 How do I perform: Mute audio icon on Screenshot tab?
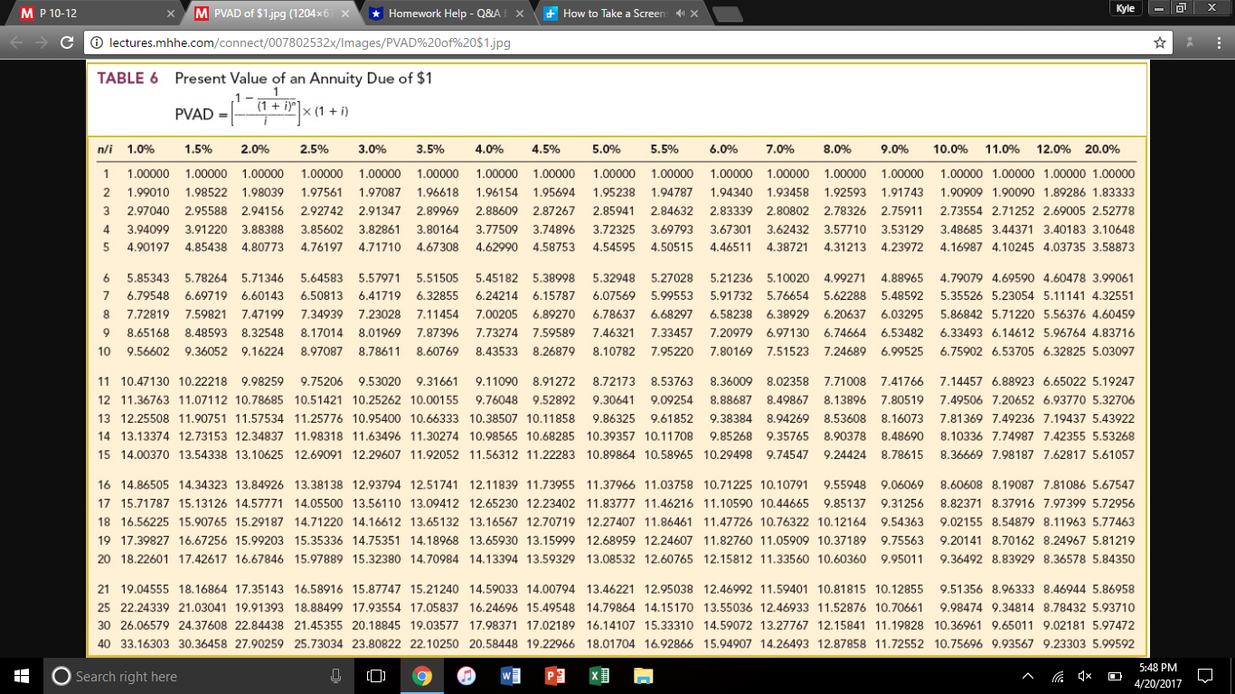click(x=678, y=14)
